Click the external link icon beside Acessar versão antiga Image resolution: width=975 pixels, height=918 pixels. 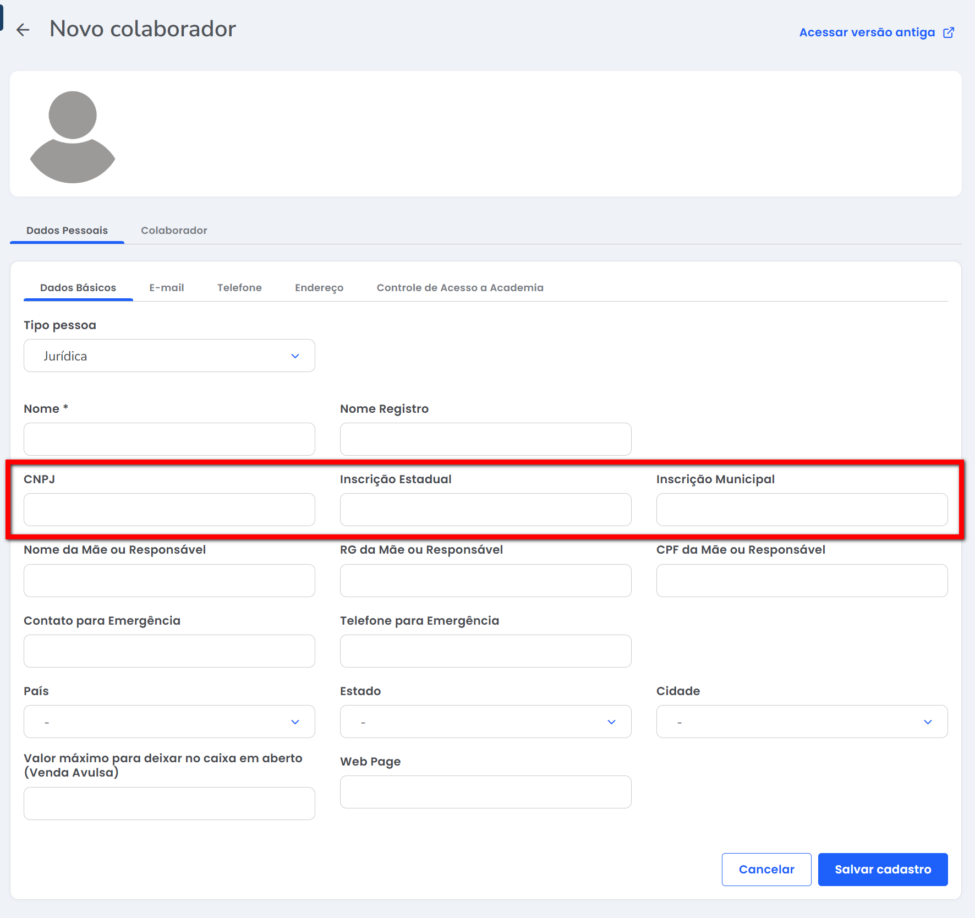[x=949, y=32]
